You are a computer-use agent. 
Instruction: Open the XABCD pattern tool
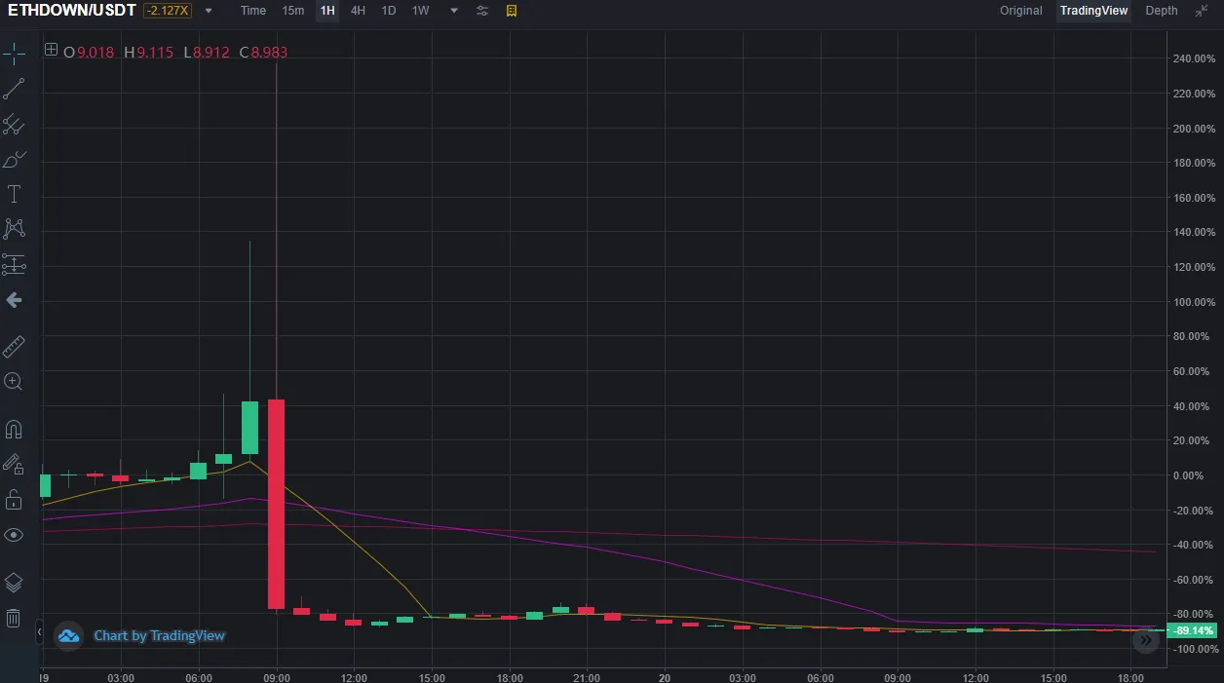14,227
